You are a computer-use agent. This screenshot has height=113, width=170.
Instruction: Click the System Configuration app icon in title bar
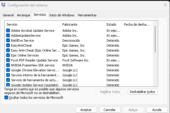3,5
